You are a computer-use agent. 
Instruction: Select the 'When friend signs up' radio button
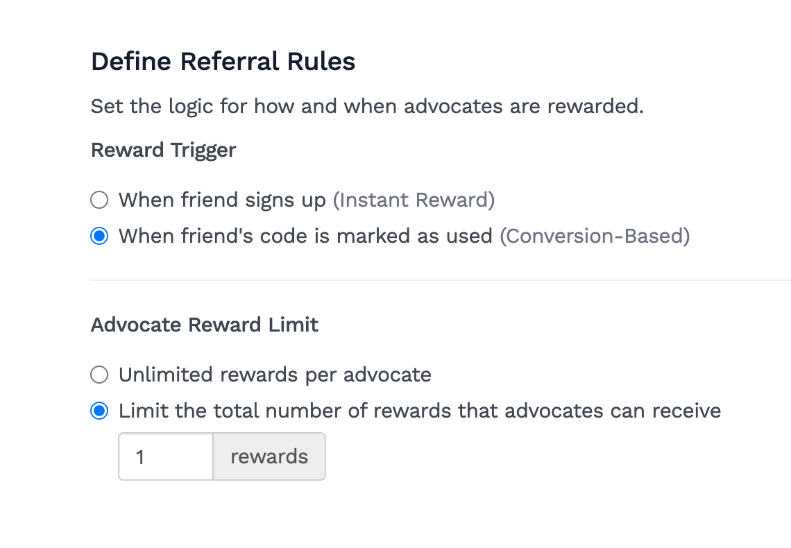pos(99,200)
